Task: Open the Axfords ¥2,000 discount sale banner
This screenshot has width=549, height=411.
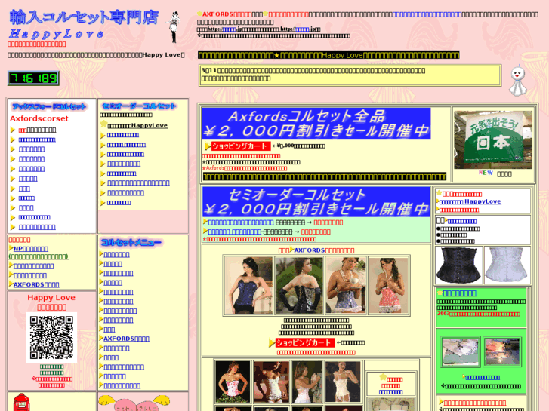Action: (x=316, y=123)
